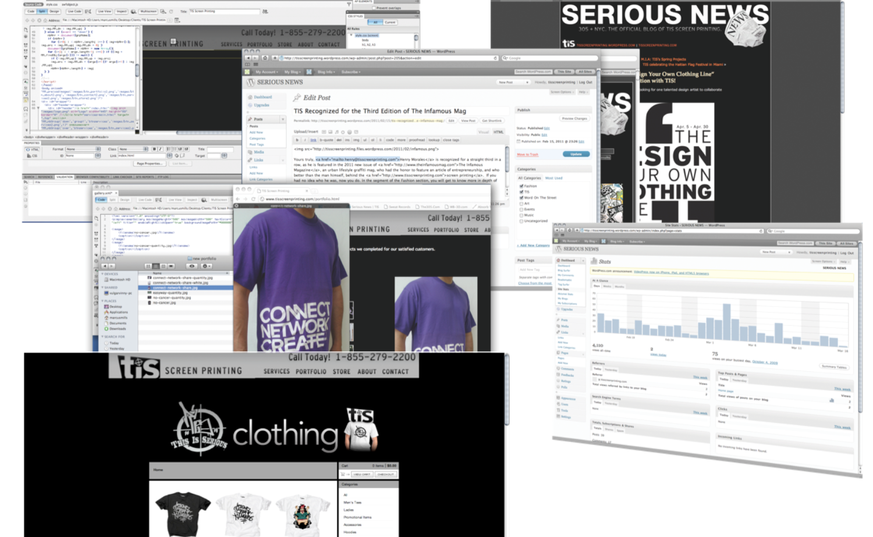The image size is (873, 537).
Task: Collapse style.css rule tree in CSS Styles panel
Action: (x=351, y=35)
